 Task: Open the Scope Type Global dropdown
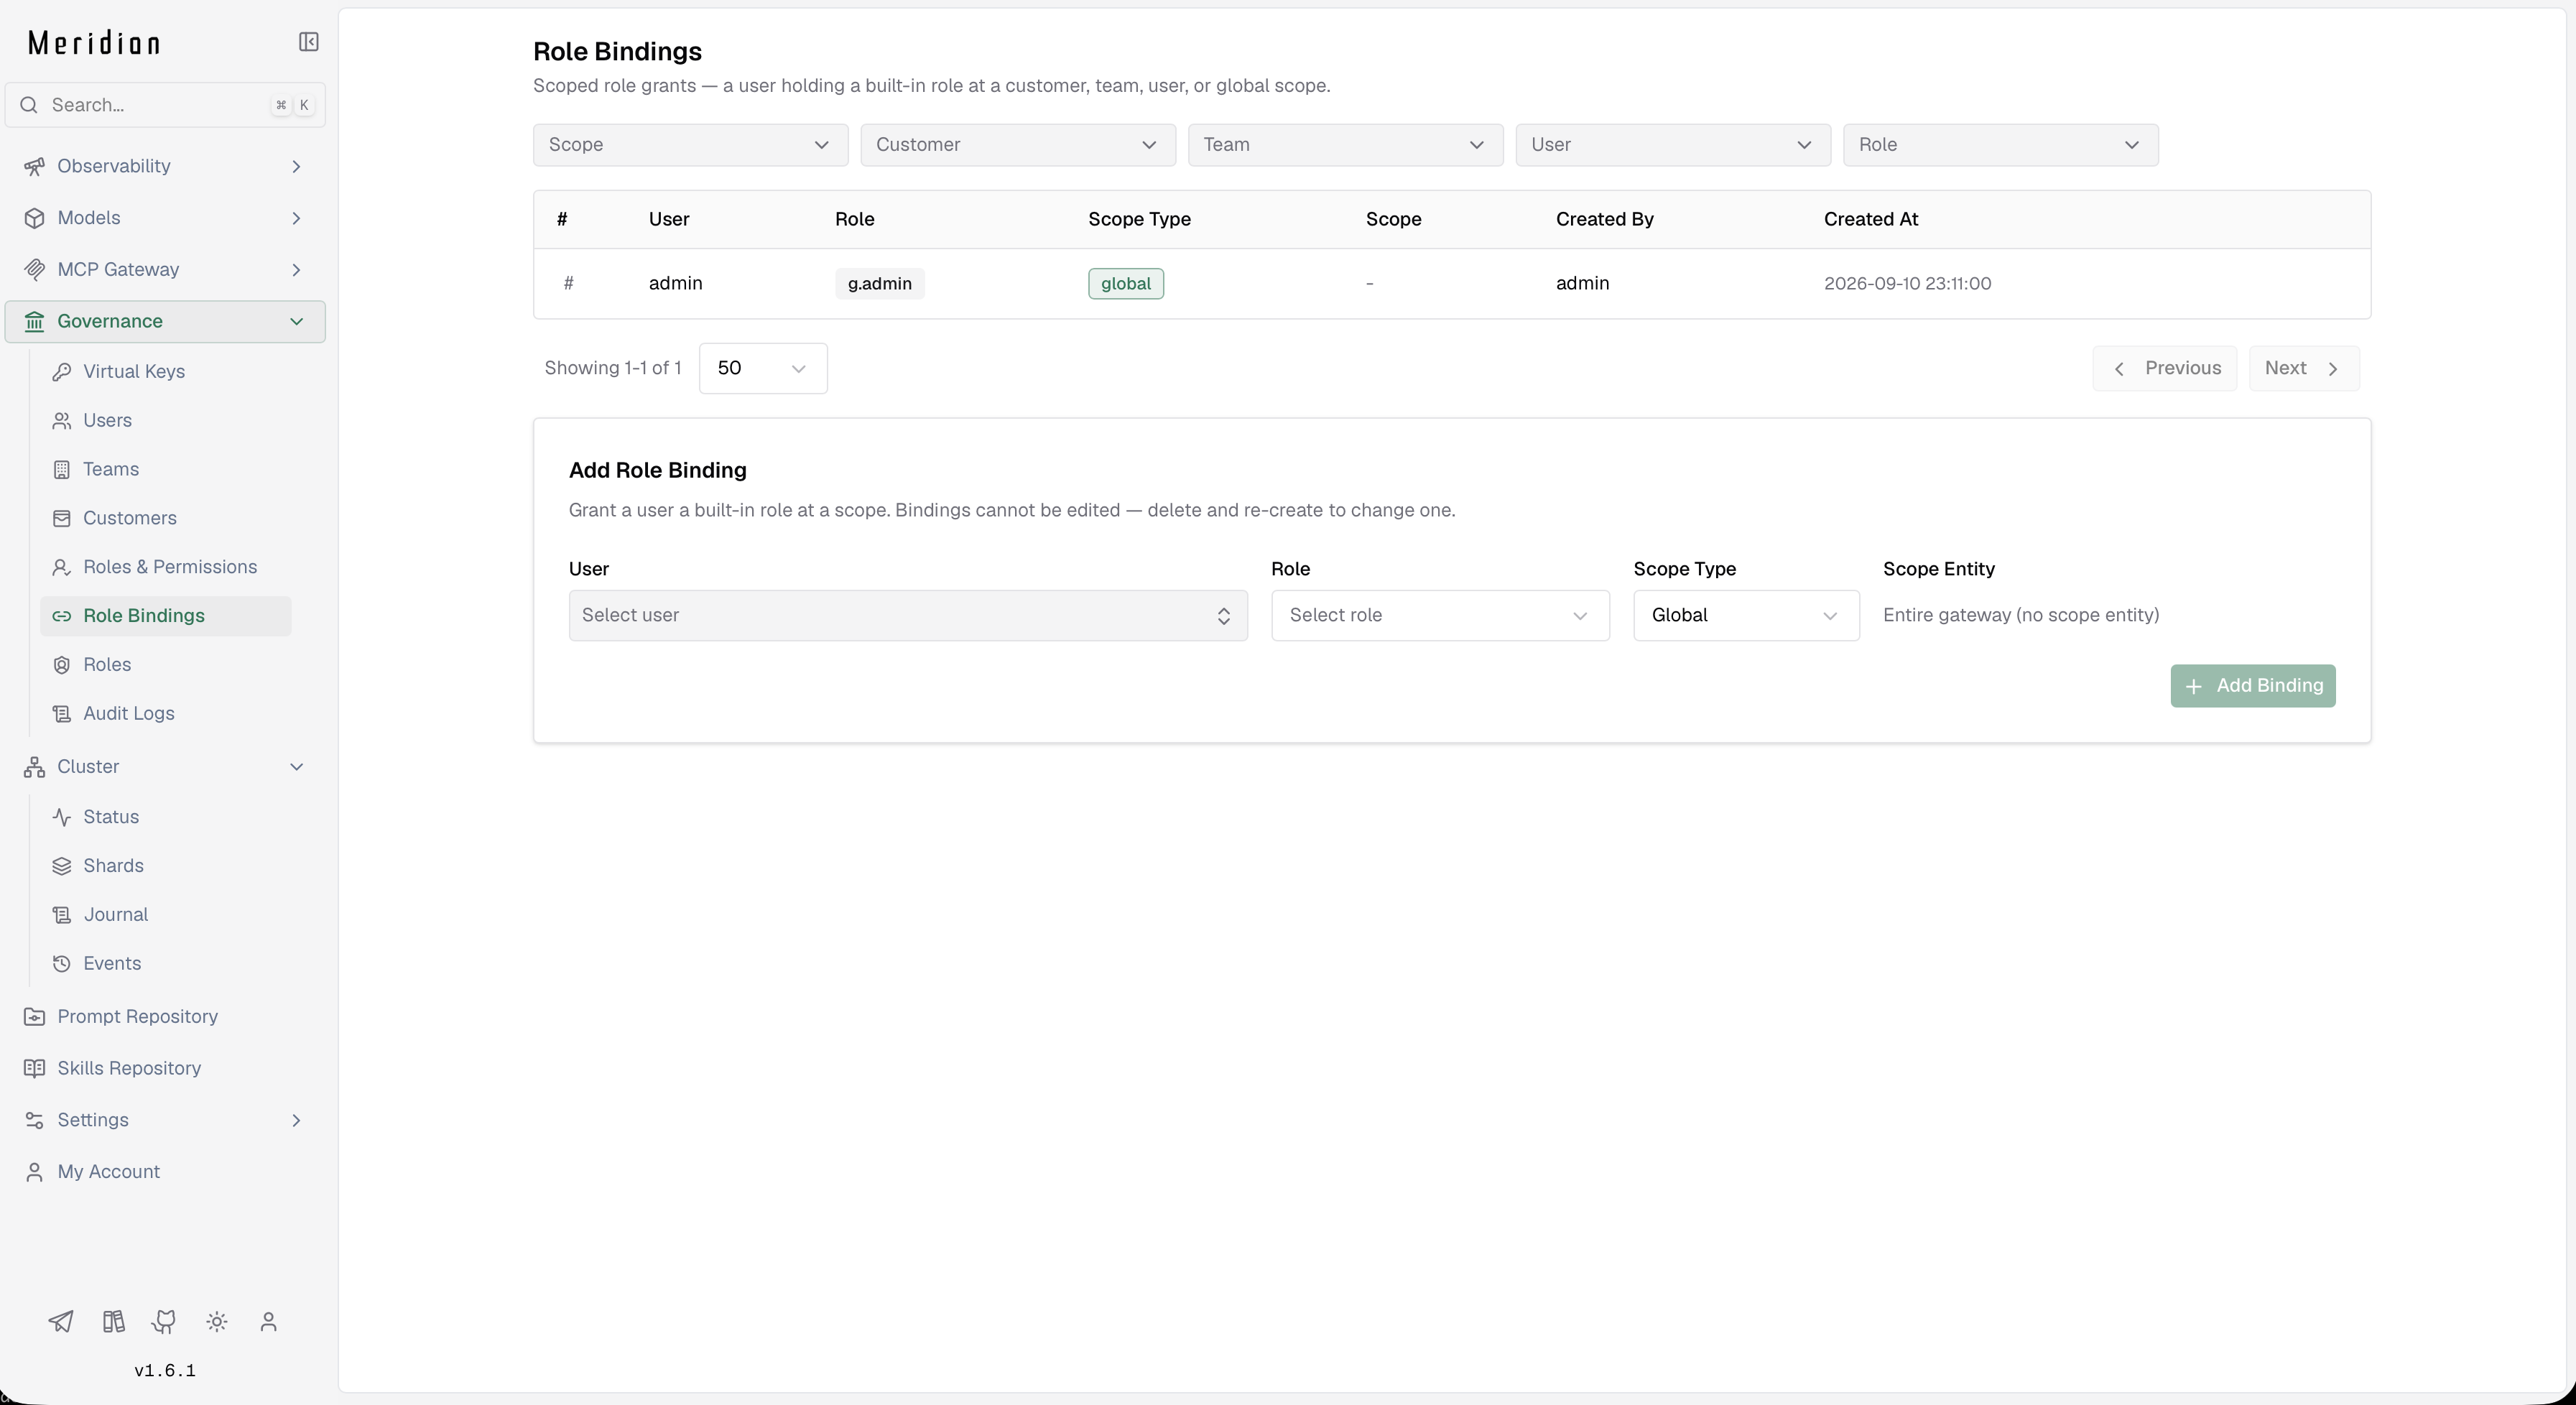point(1746,615)
